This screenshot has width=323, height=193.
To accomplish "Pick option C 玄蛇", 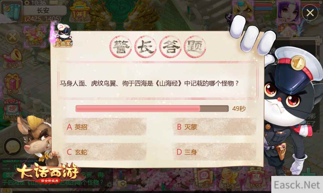I will (x=105, y=152).
